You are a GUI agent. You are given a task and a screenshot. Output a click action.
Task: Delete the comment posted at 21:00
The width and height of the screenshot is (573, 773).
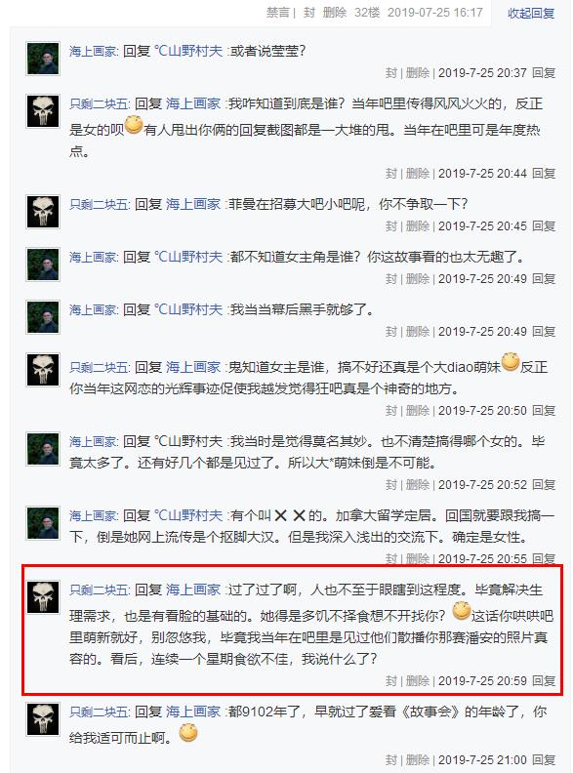tap(418, 760)
